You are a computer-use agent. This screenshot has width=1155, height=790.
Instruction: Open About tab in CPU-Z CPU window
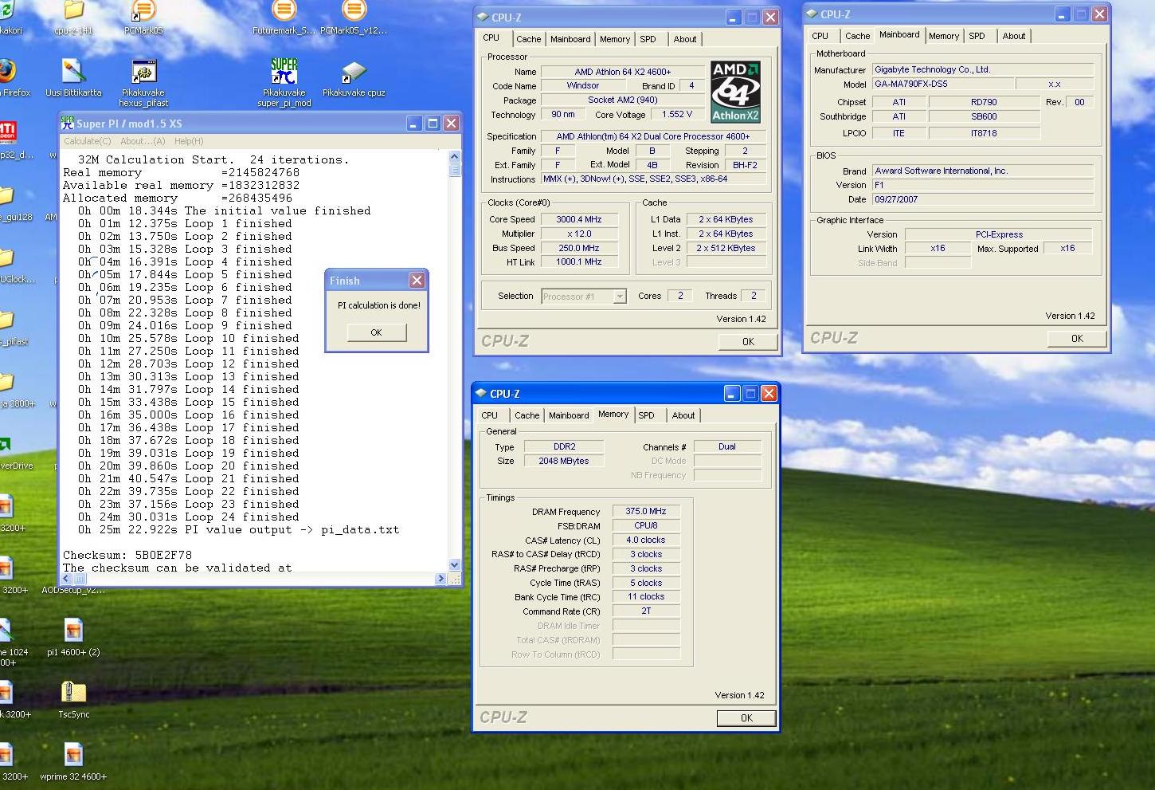pos(685,39)
